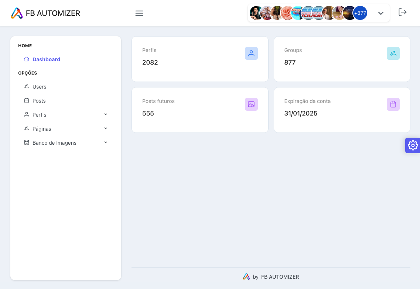This screenshot has width=420, height=289.
Task: Click the Groups card label
Action: [x=293, y=50]
